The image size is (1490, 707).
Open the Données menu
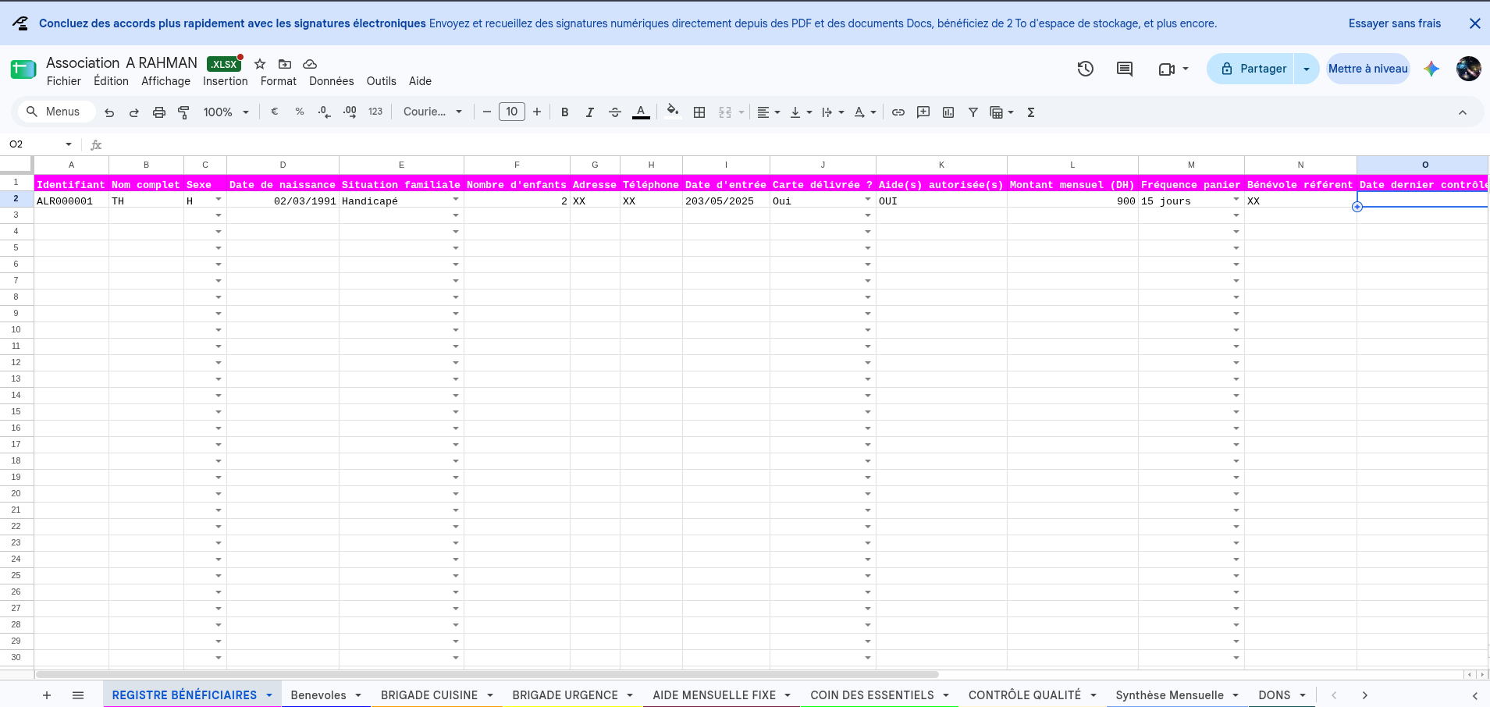pyautogui.click(x=331, y=81)
